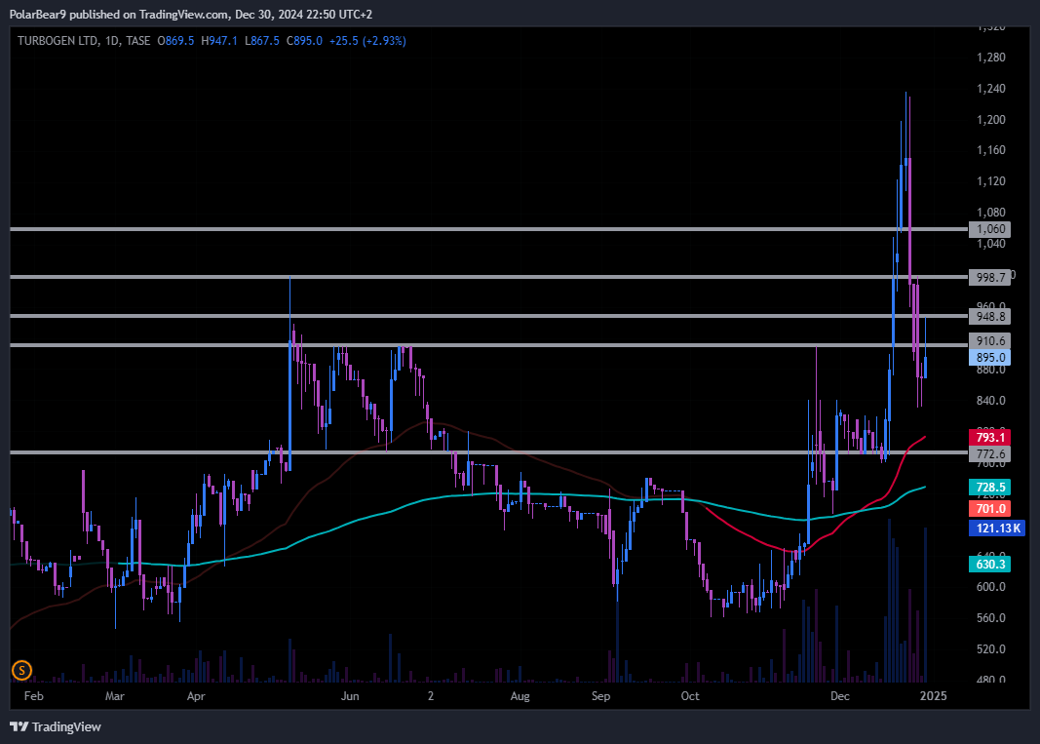Click the TASE exchange label
The image size is (1040, 744).
click(x=138, y=41)
